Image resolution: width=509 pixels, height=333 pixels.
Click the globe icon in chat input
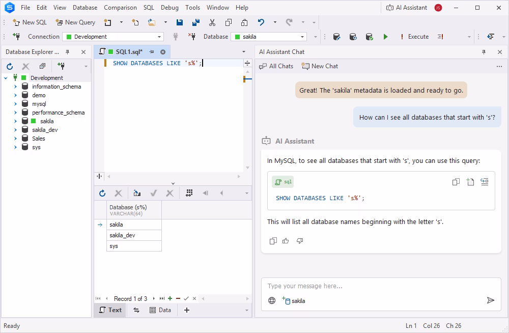272,300
